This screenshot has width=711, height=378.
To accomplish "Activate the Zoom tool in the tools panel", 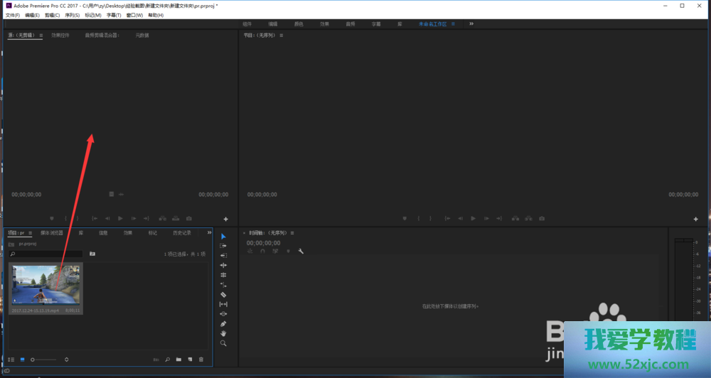I will pyautogui.click(x=223, y=343).
